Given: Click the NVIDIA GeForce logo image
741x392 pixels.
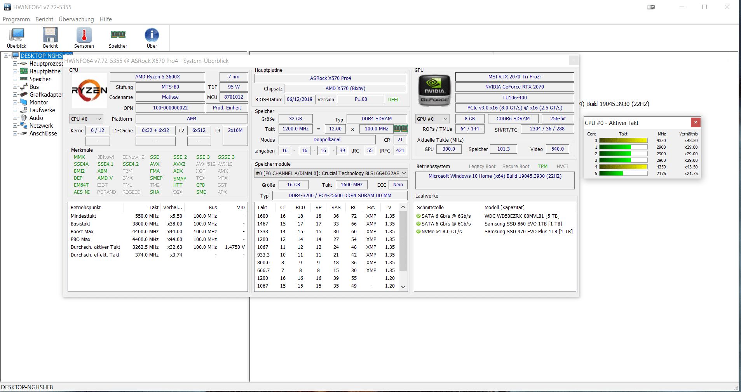Looking at the screenshot, I should [434, 91].
